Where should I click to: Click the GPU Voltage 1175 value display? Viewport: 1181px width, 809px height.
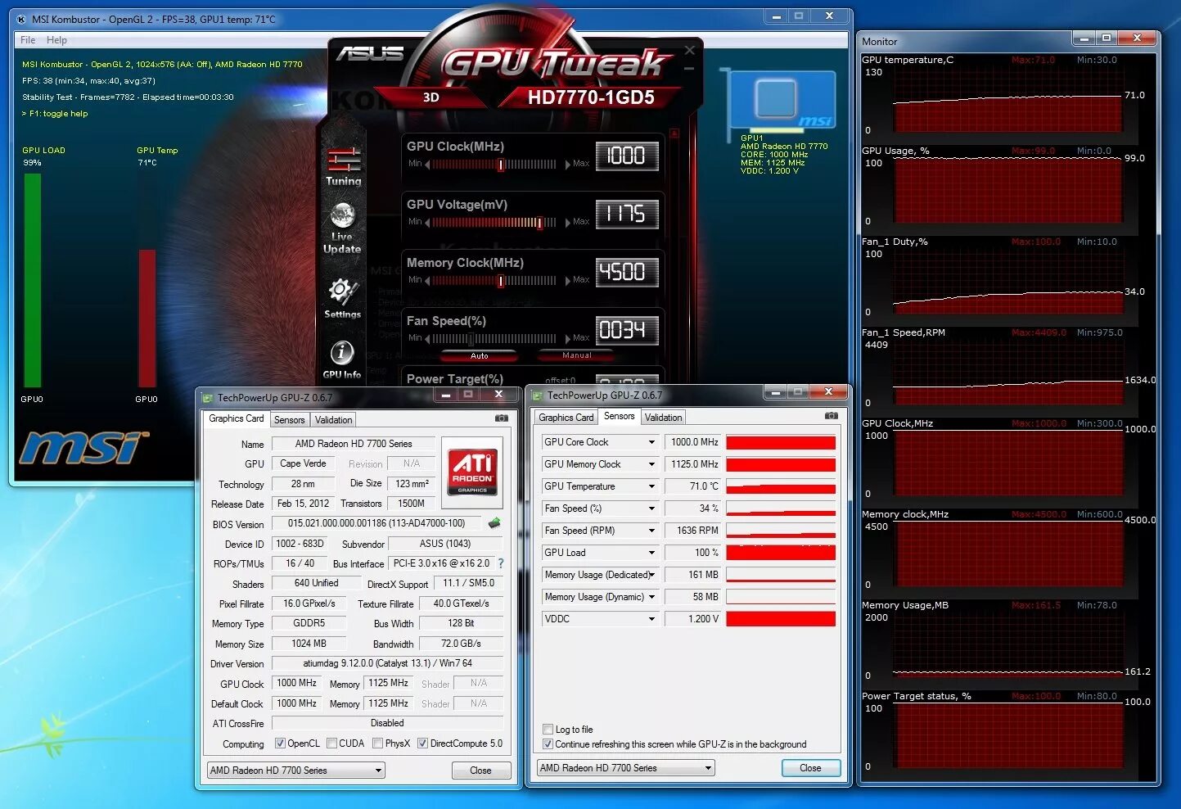coord(627,214)
